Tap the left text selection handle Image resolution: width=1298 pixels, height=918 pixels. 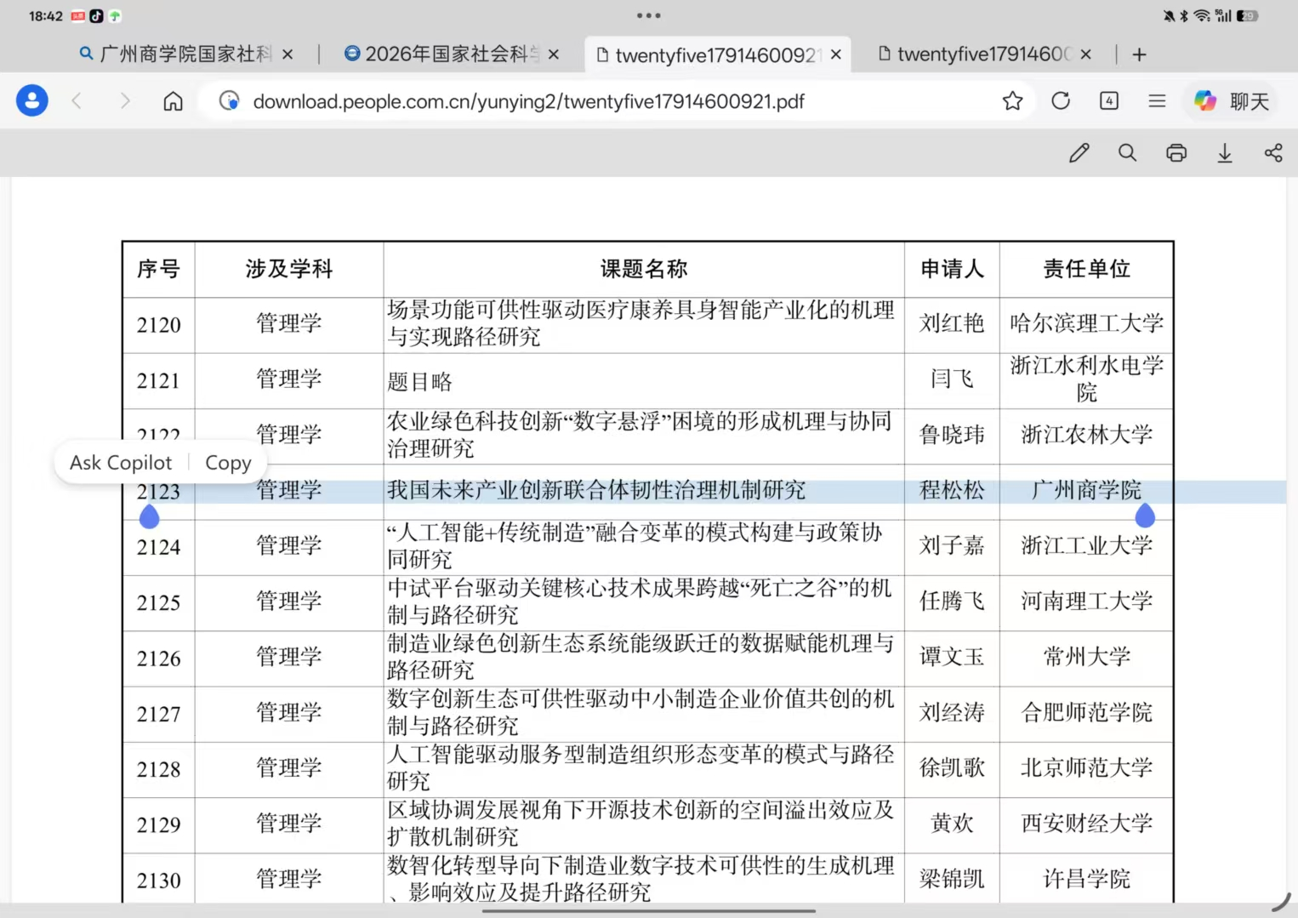(x=149, y=516)
